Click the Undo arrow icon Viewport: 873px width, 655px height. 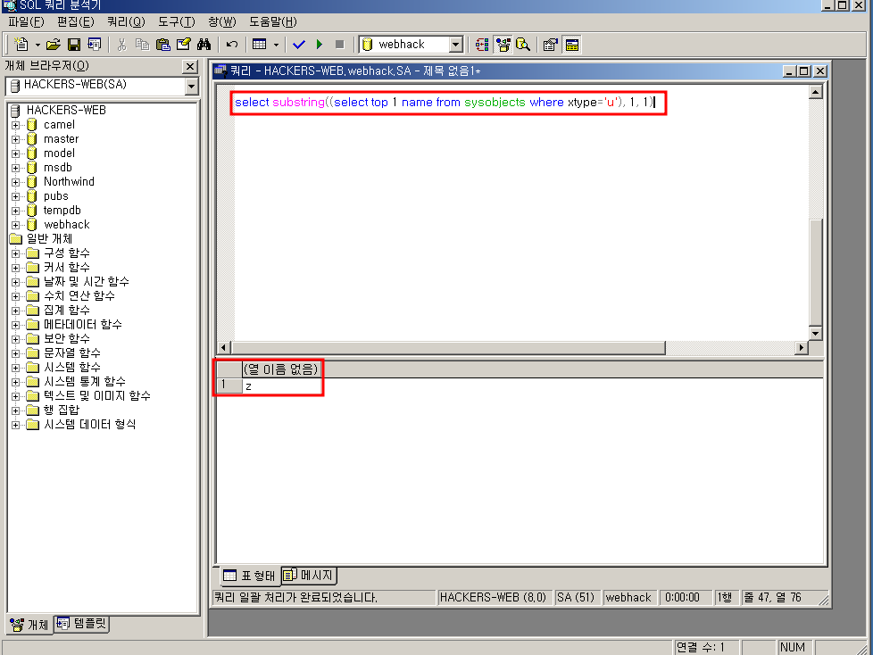pos(231,45)
